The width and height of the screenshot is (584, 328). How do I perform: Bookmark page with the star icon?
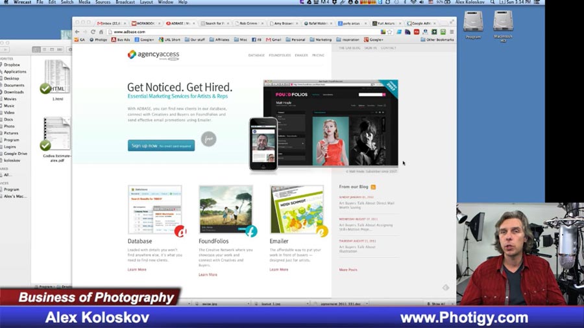389,32
